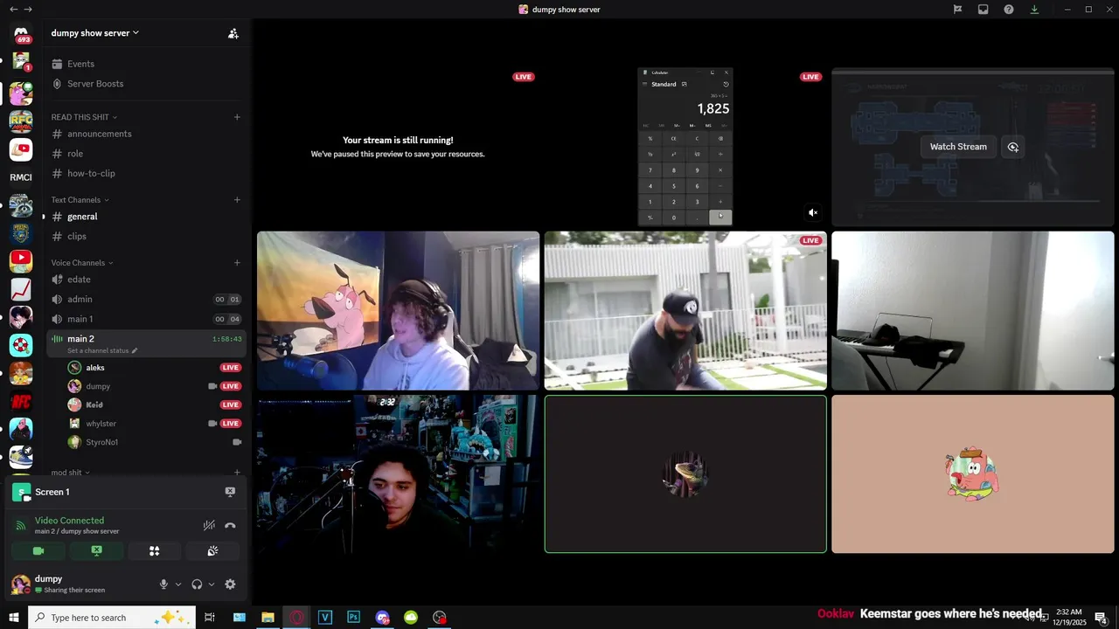Viewport: 1119px width, 629px height.
Task: Open microphone input options chevron
Action: pos(178,584)
